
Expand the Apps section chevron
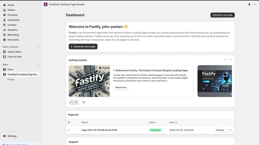tap(38, 65)
